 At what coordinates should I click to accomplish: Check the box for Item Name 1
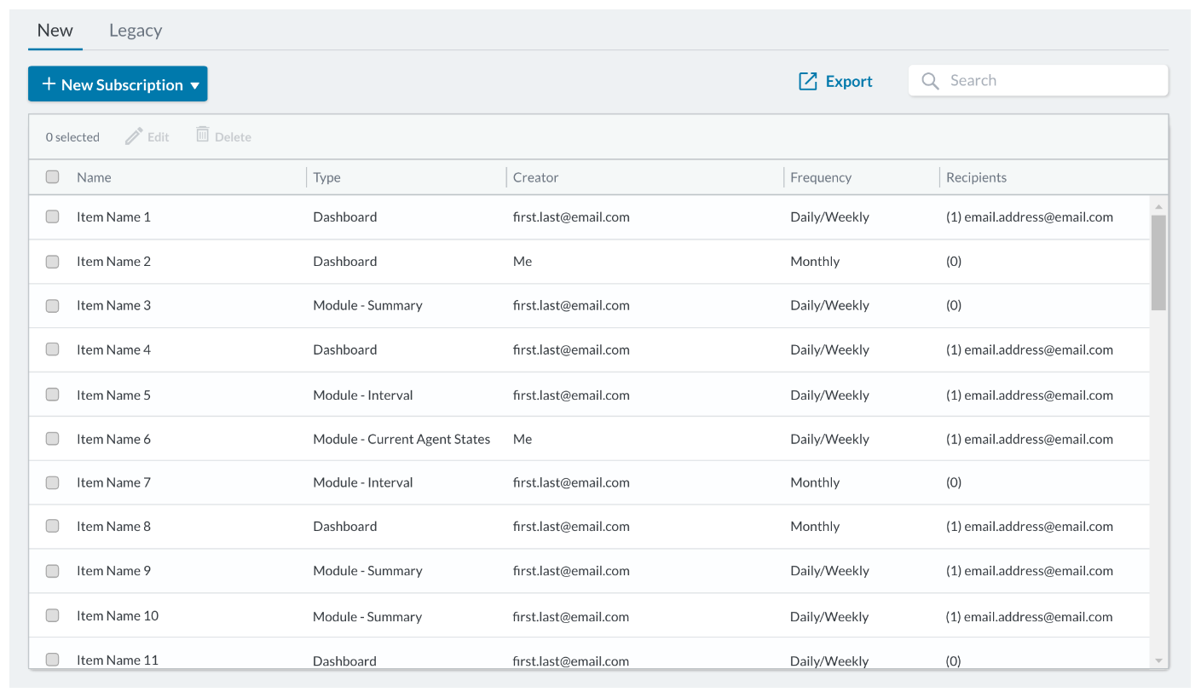[53, 217]
